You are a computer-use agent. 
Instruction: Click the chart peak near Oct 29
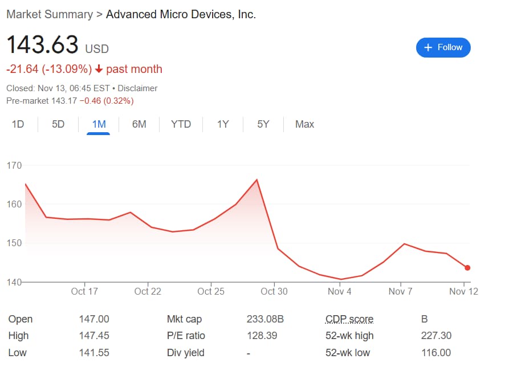256,180
